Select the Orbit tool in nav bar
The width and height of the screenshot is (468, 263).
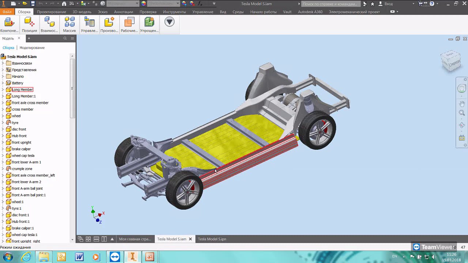click(462, 125)
